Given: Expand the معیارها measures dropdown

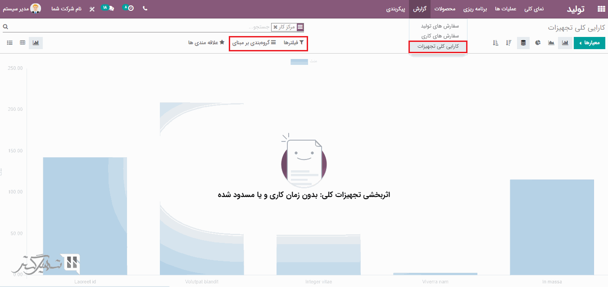Looking at the screenshot, I should 589,43.
